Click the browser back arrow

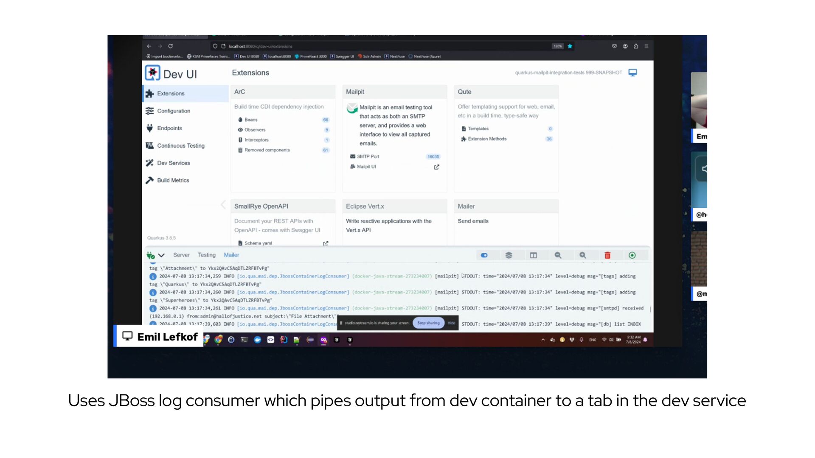point(149,46)
